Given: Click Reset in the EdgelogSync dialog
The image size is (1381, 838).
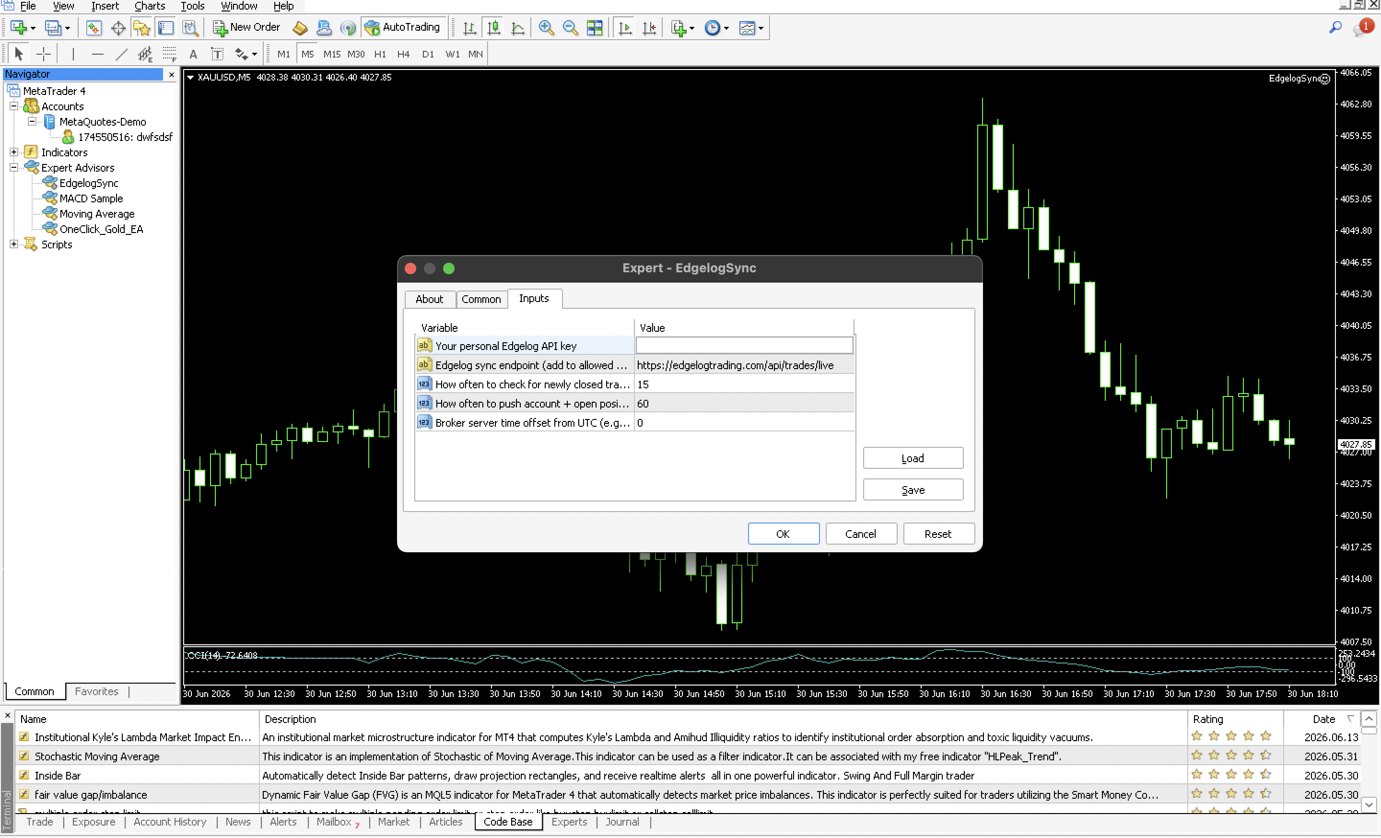Looking at the screenshot, I should pyautogui.click(x=938, y=534).
